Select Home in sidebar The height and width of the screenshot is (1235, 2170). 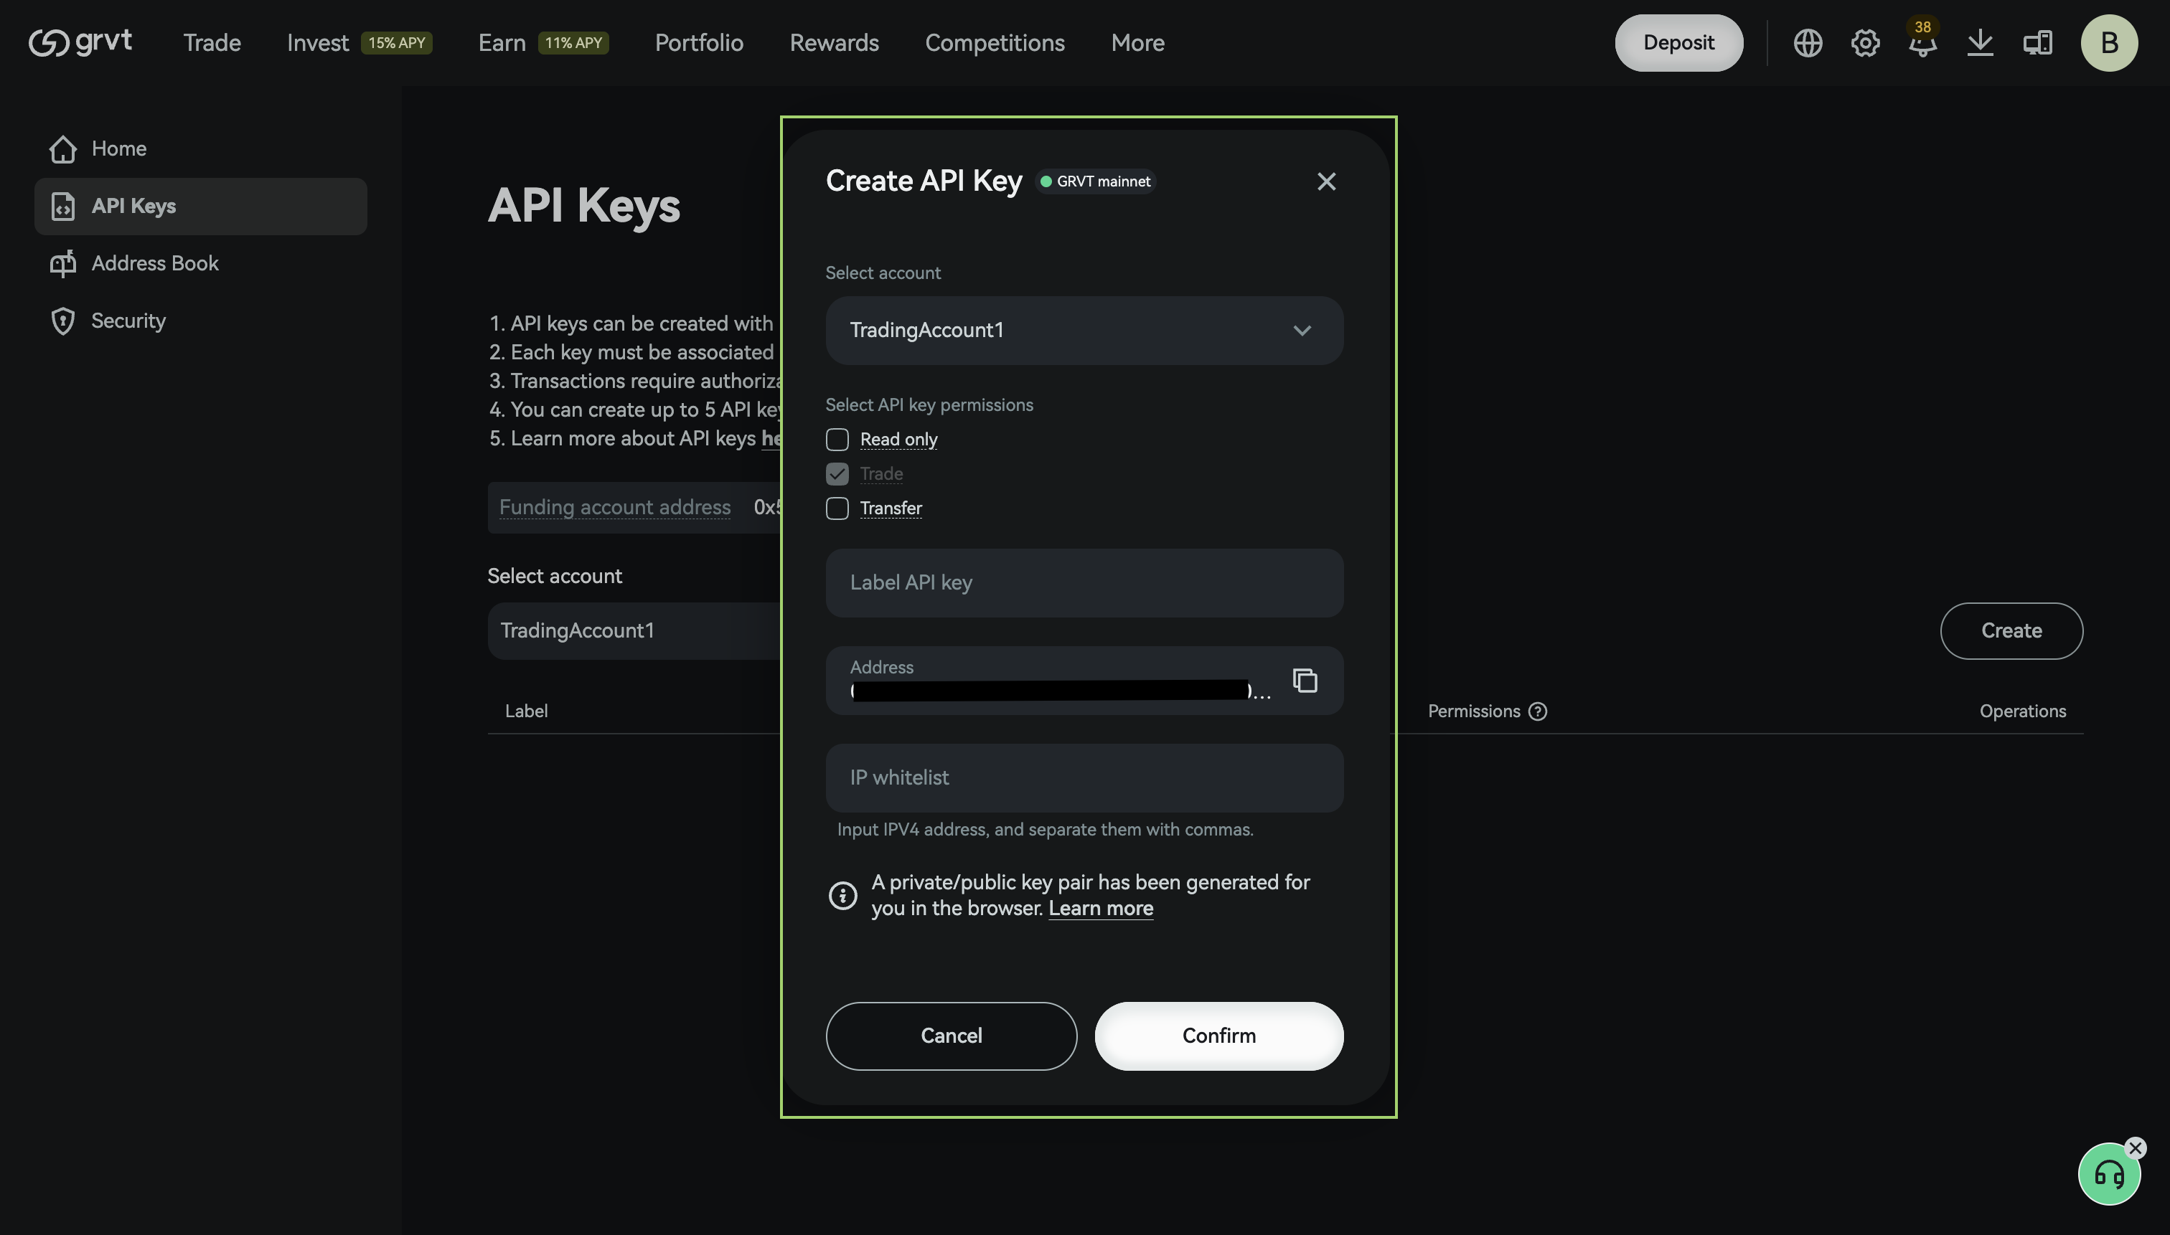tap(200, 148)
